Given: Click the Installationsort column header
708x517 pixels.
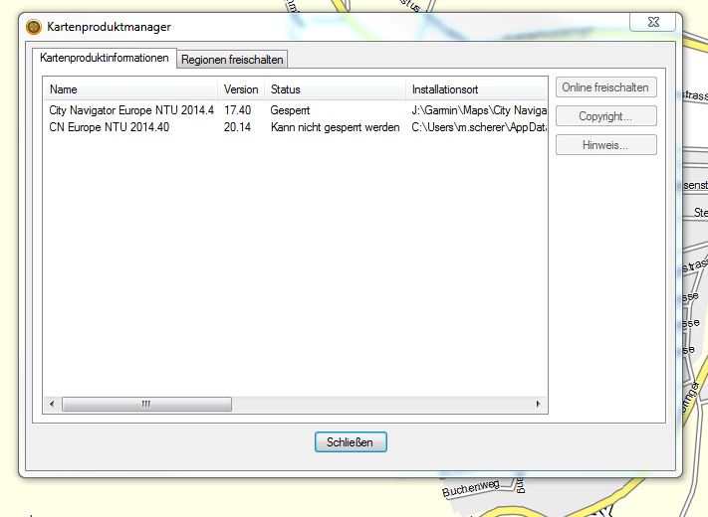Looking at the screenshot, I should (476, 89).
